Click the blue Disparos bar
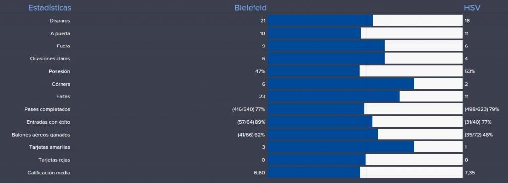The image size is (508, 183). 320,21
